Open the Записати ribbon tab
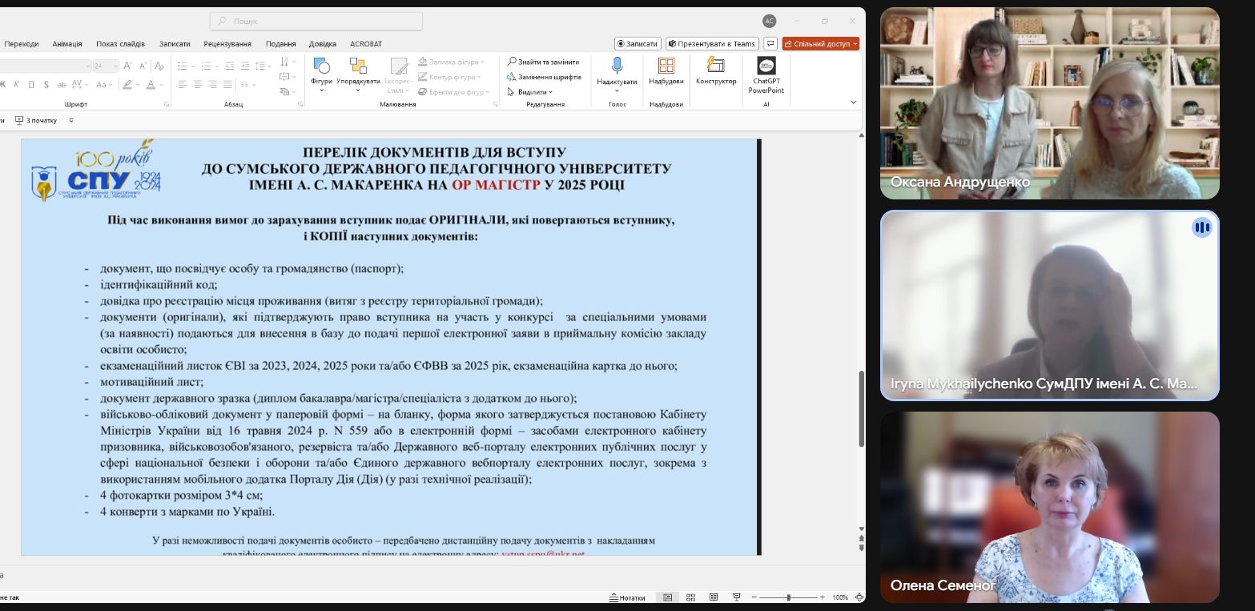 coord(175,43)
